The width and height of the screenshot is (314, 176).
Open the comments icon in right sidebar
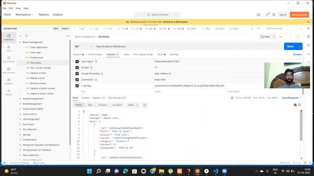click(x=309, y=45)
